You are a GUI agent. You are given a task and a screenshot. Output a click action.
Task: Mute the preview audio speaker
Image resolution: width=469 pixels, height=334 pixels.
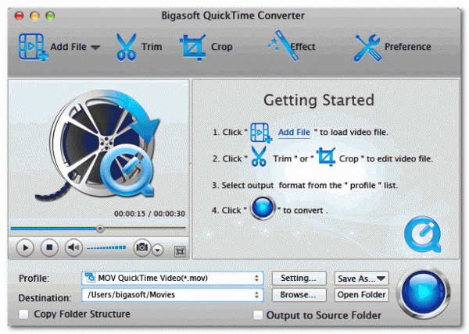tap(73, 247)
